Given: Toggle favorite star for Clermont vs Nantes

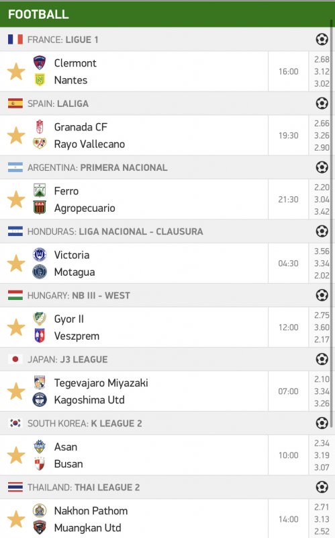Looking at the screenshot, I should (x=16, y=72).
